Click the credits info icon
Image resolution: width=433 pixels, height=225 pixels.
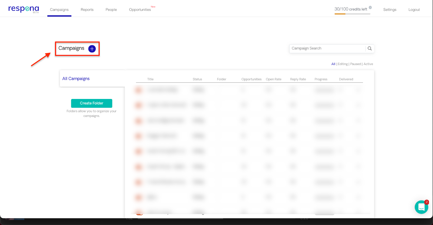pyautogui.click(x=370, y=8)
